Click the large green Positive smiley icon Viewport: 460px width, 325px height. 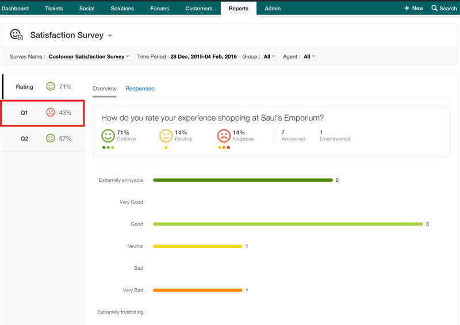(x=108, y=136)
